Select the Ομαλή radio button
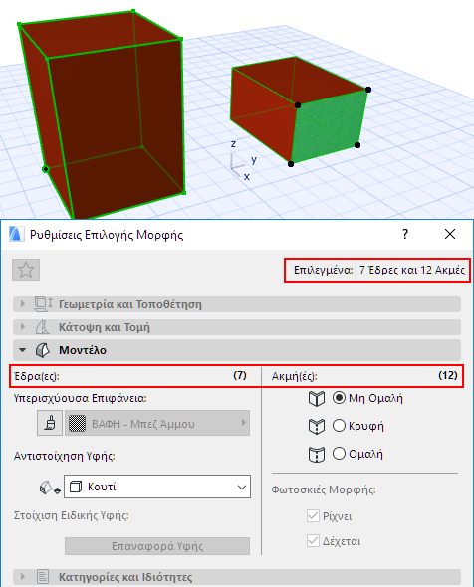Viewport: 474px width, 587px height. [339, 454]
